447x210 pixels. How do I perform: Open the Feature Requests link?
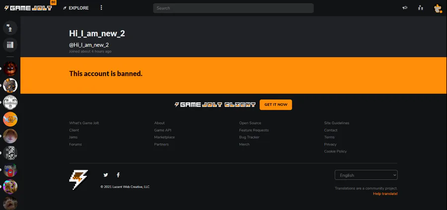[254, 130]
